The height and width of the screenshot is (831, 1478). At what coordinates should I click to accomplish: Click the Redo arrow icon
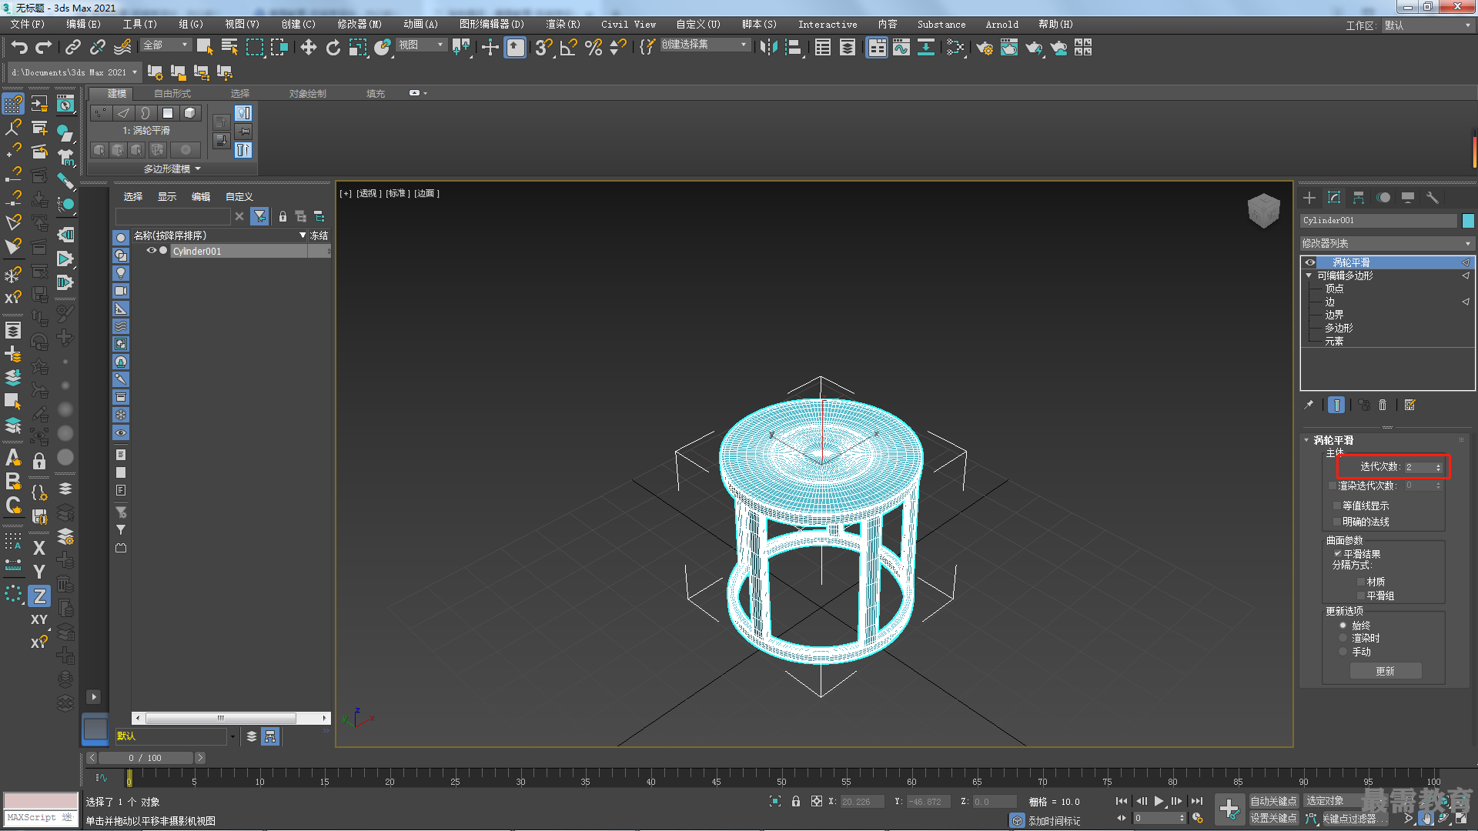(44, 48)
